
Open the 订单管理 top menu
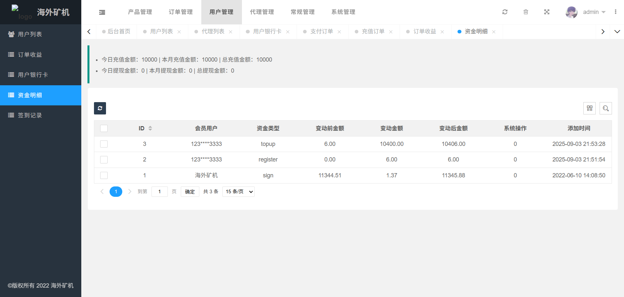180,12
